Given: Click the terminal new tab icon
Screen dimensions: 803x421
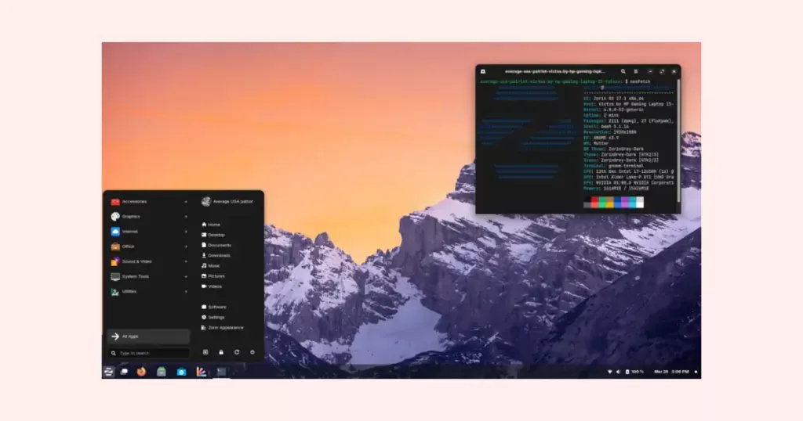Looking at the screenshot, I should (483, 71).
